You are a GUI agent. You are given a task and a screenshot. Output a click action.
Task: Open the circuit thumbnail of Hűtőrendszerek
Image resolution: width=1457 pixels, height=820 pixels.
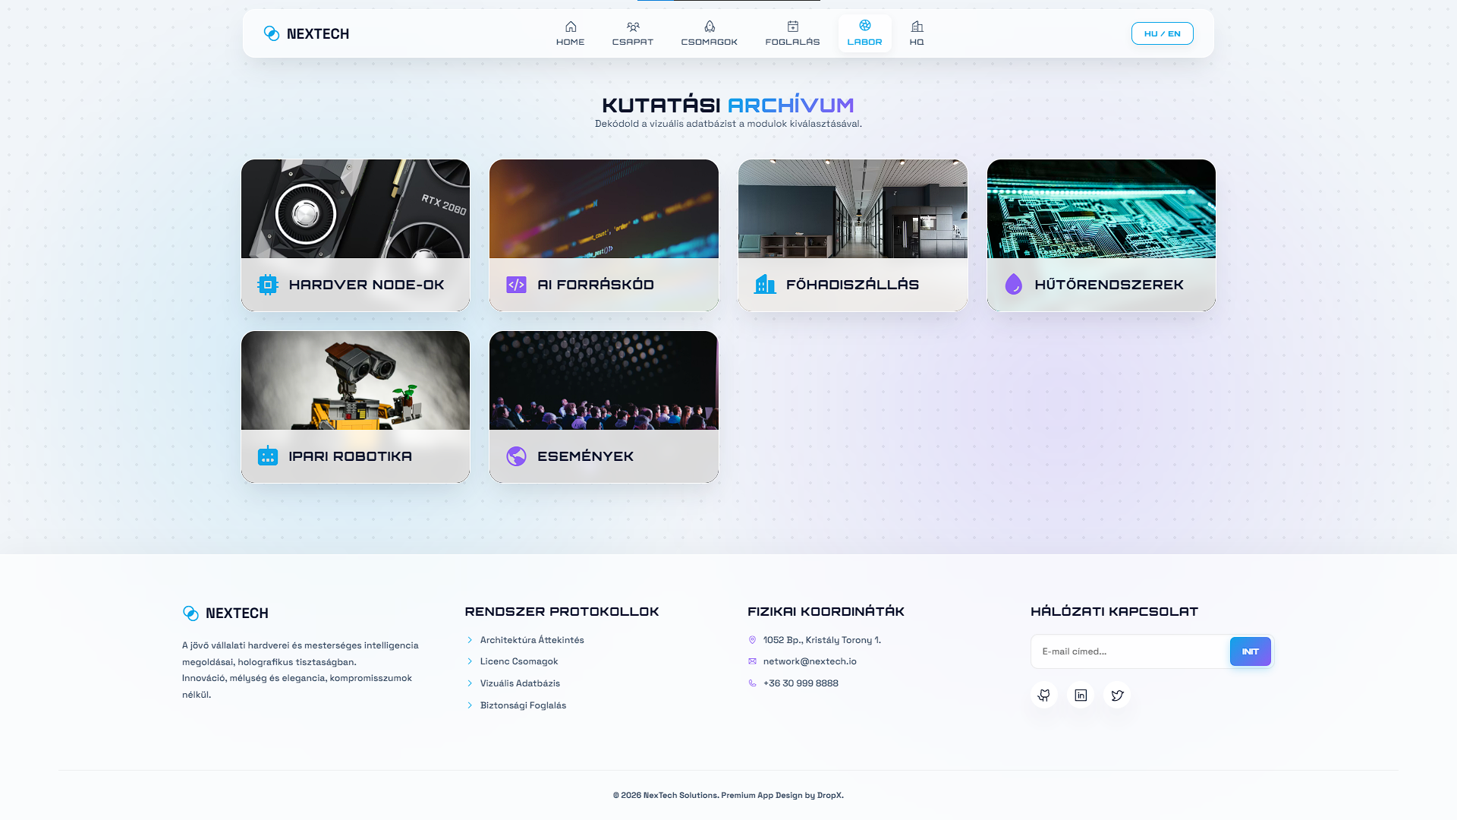pyautogui.click(x=1101, y=209)
